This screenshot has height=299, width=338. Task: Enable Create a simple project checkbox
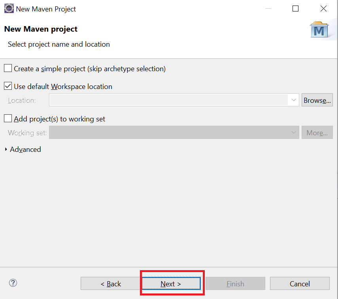click(8, 68)
